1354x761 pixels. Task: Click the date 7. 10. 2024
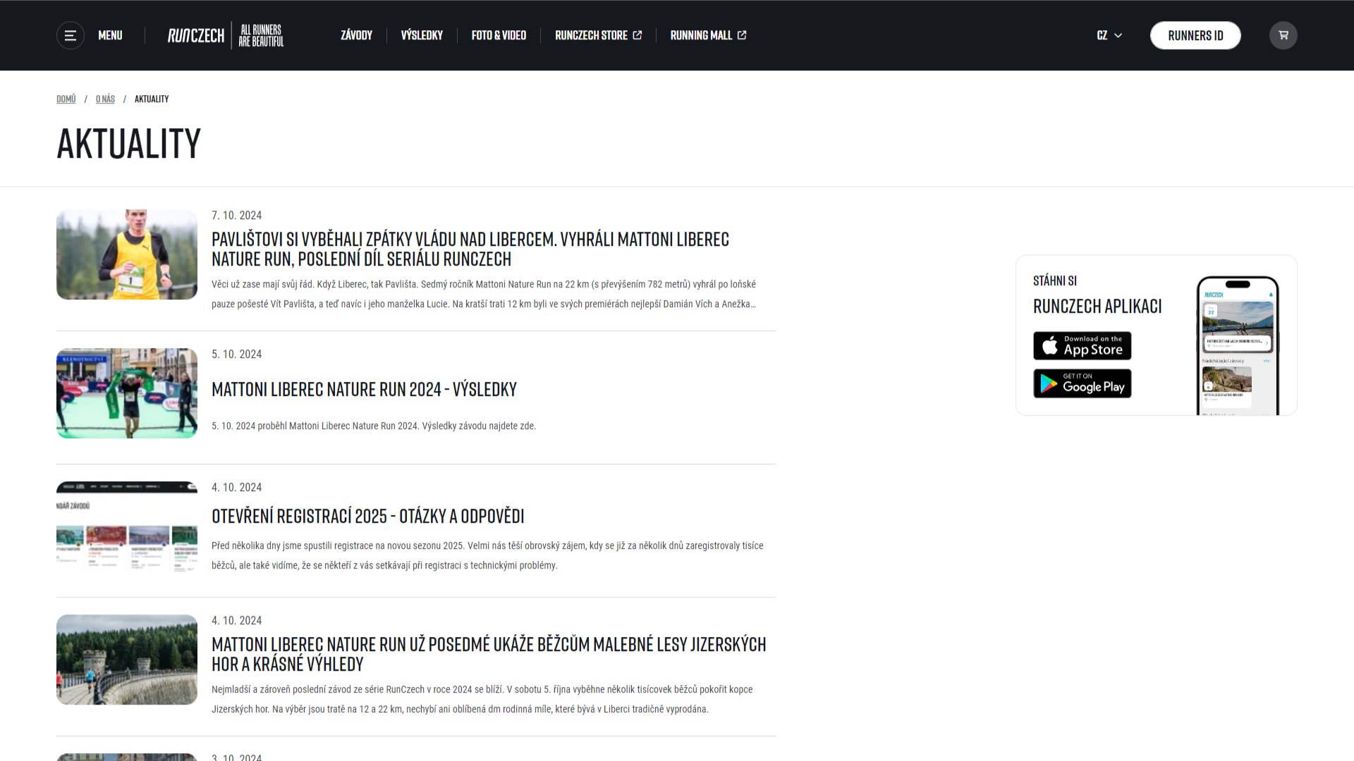(x=236, y=216)
